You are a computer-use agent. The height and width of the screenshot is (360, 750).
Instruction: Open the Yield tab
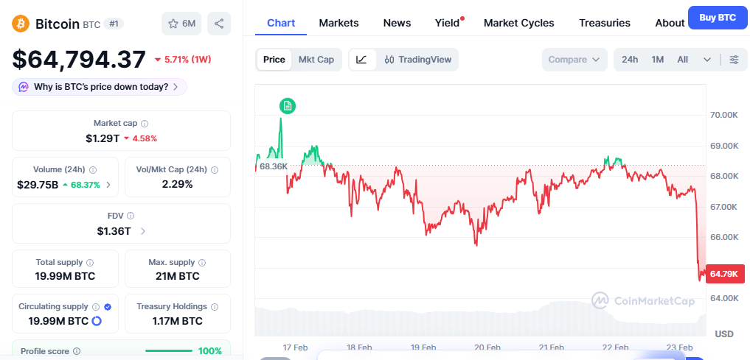(x=447, y=23)
